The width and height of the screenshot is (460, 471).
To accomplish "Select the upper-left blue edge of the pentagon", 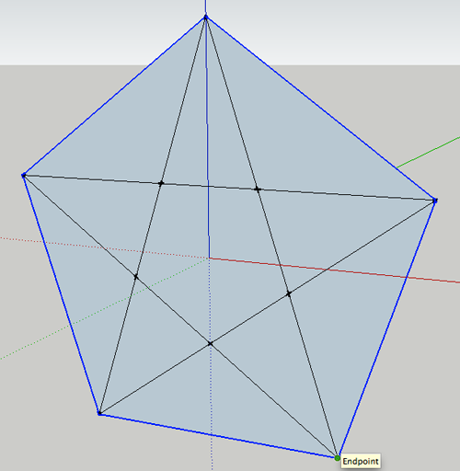I will [x=115, y=96].
